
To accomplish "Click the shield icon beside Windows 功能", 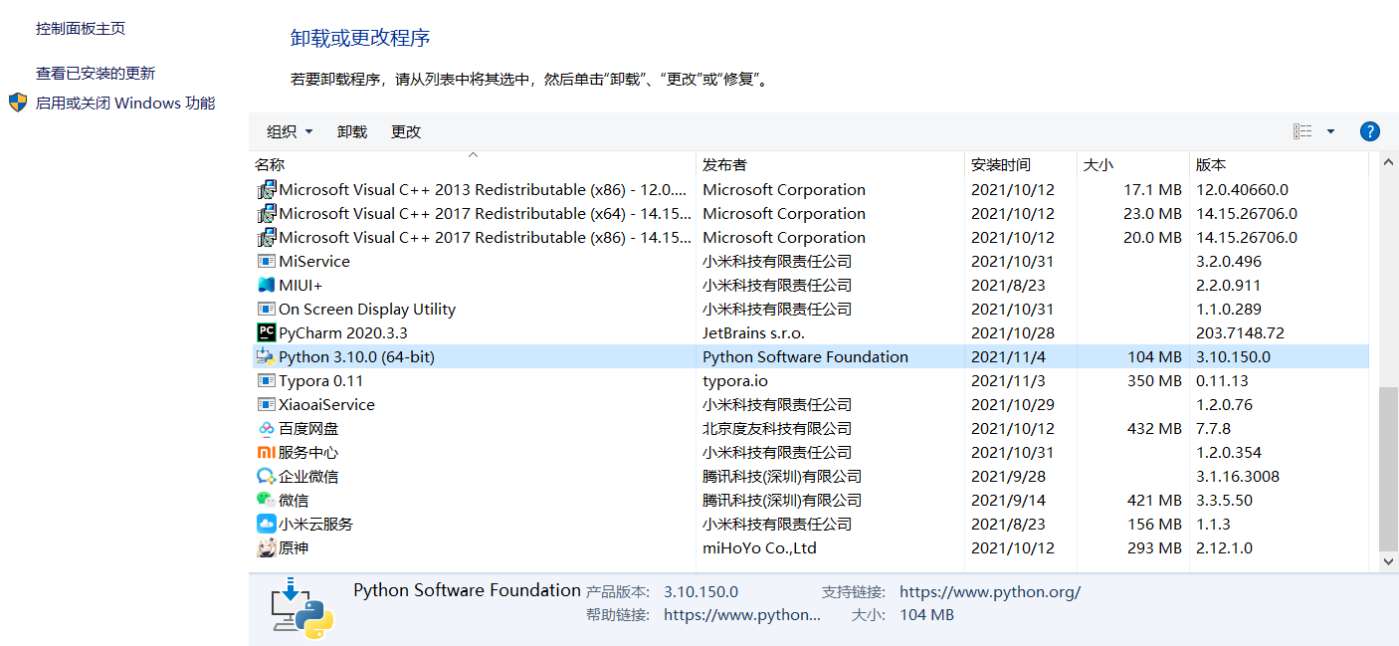I will 18,103.
